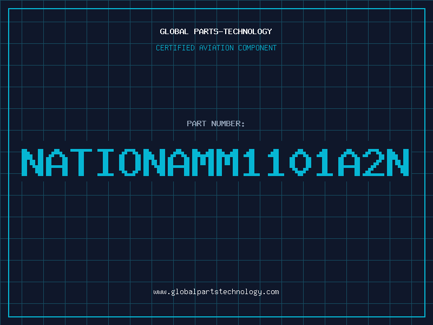The height and width of the screenshot is (325, 433).
Task: Click the GLOBAL PARTS-TECHNOLOGY heading
Action: pos(216,31)
